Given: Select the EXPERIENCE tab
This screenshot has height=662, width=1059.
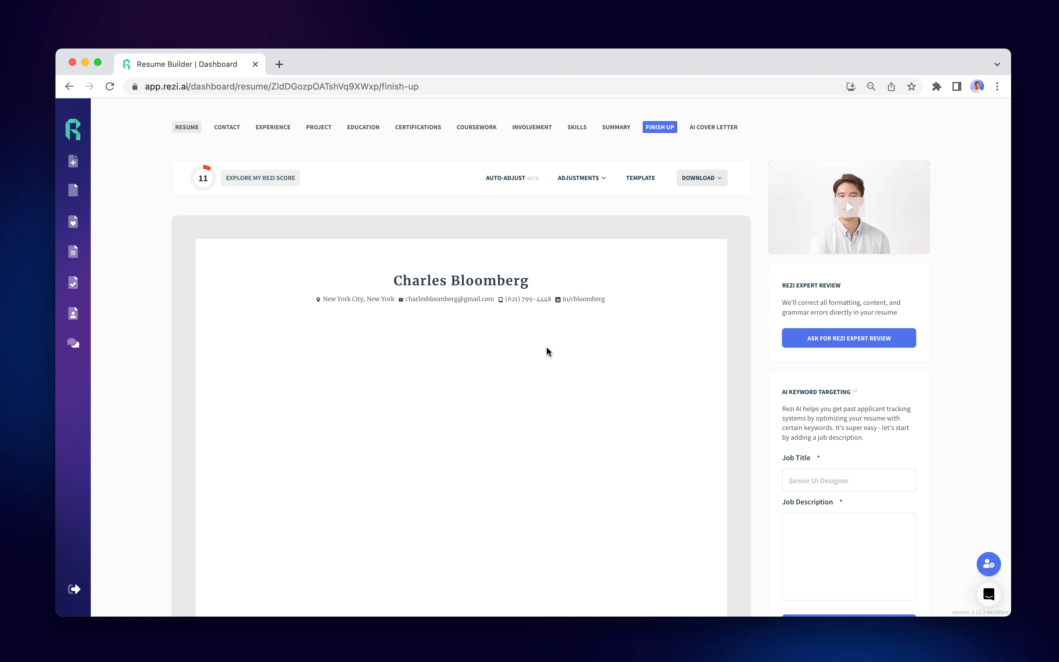Looking at the screenshot, I should point(272,127).
